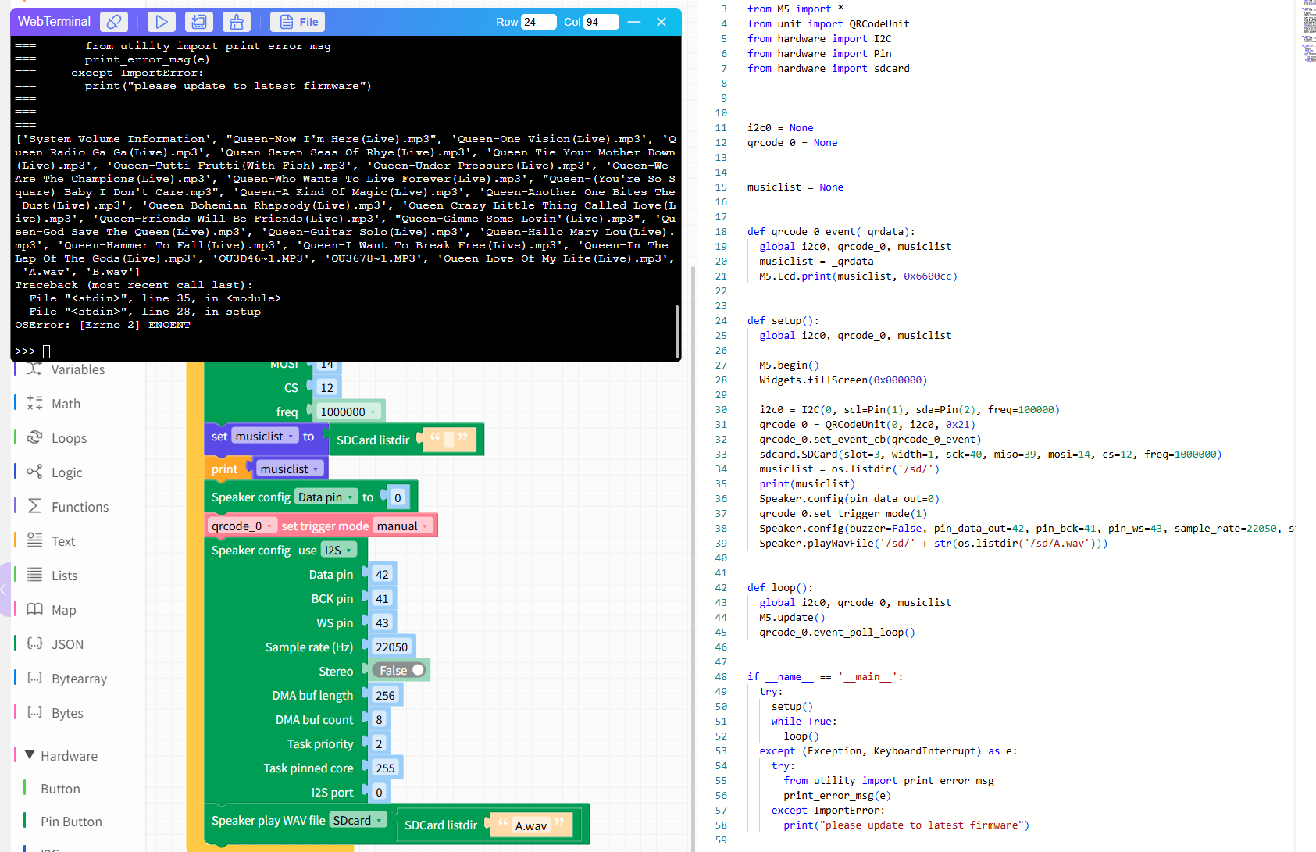Open trigger mode manual dropdown

pyautogui.click(x=403, y=526)
